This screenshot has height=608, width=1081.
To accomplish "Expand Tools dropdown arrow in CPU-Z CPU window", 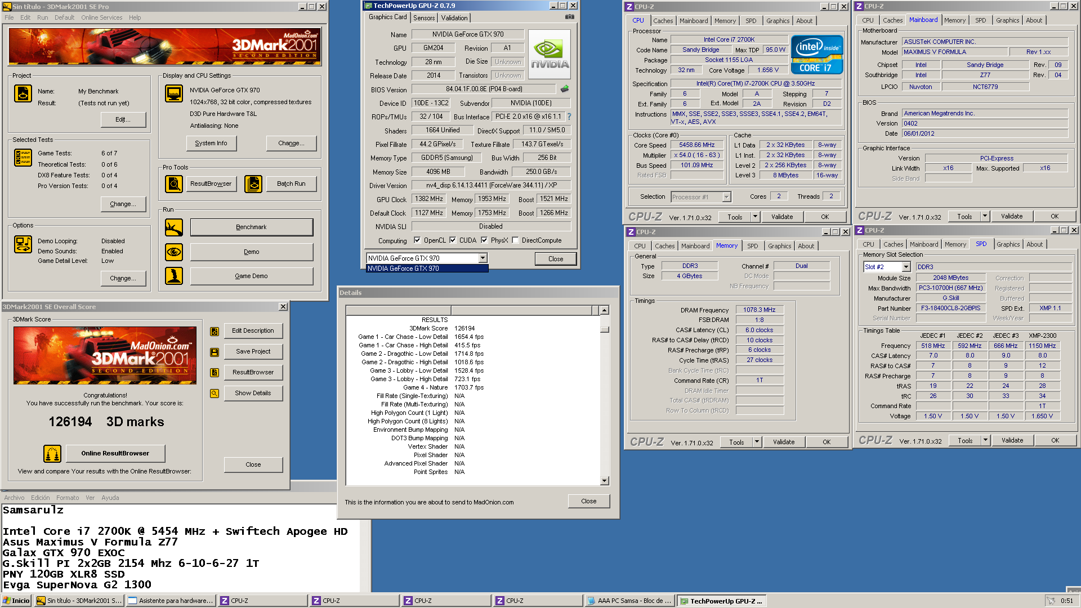I will (x=756, y=217).
